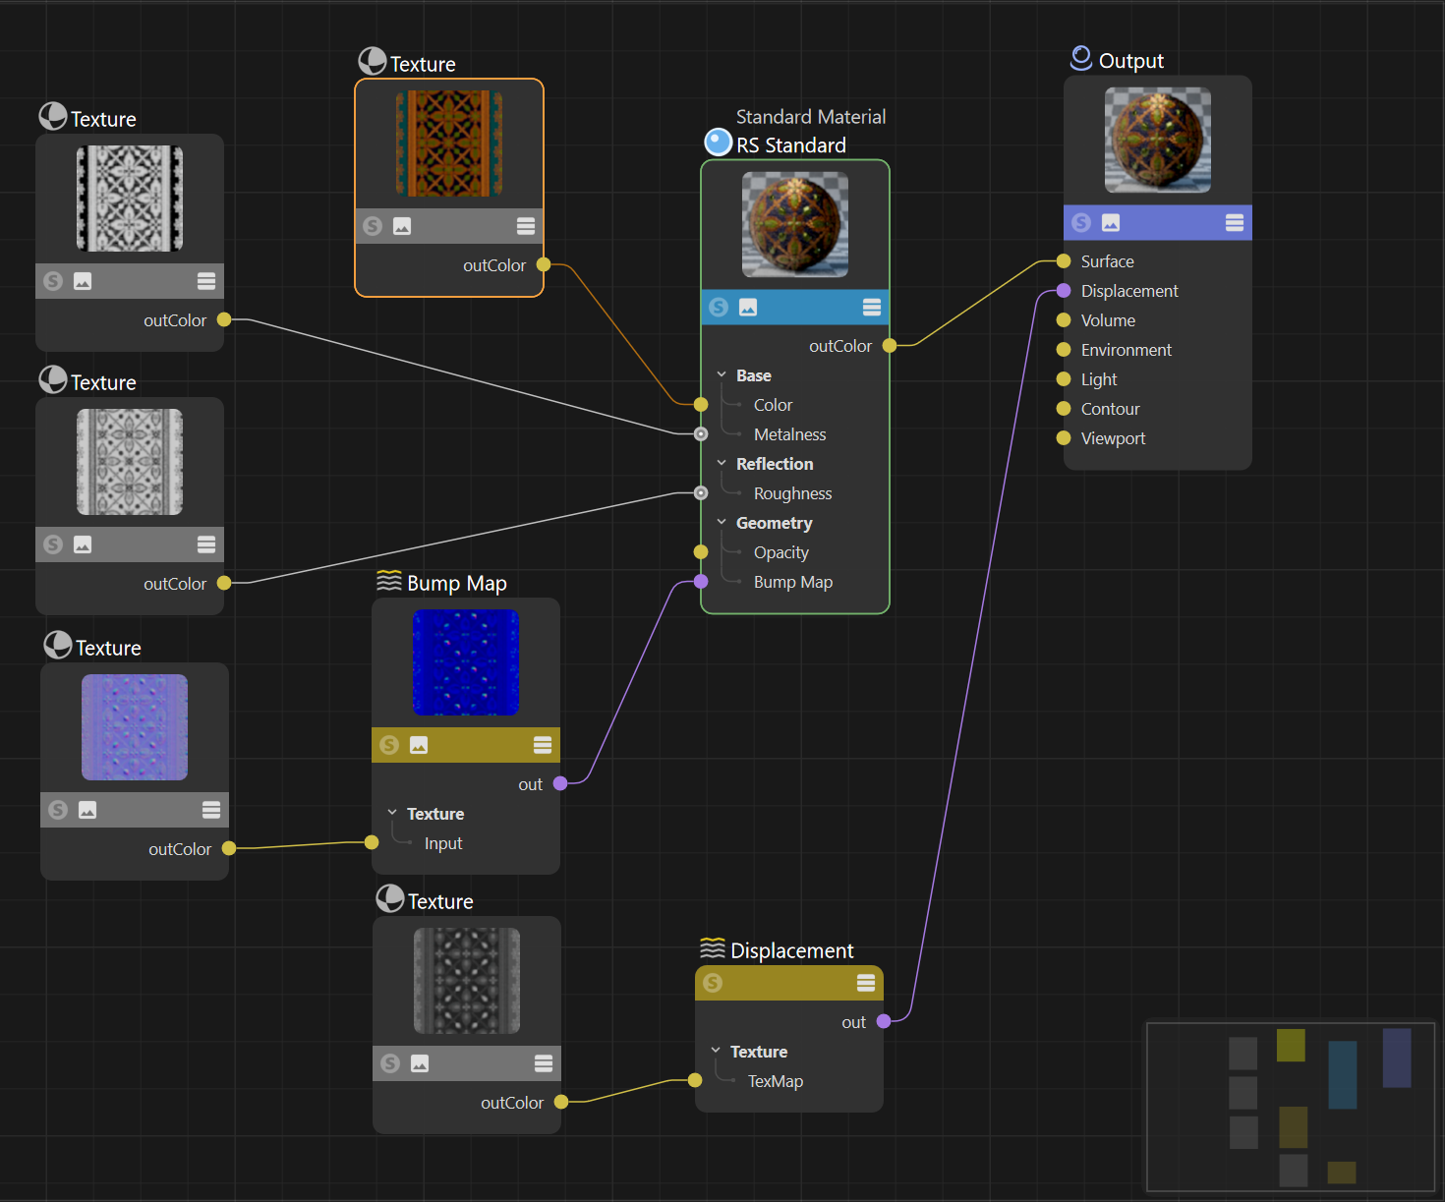Click the out port of Displacement node

[x=884, y=1022]
